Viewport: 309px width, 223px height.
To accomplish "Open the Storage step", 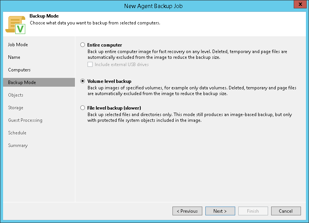I will 16,108.
